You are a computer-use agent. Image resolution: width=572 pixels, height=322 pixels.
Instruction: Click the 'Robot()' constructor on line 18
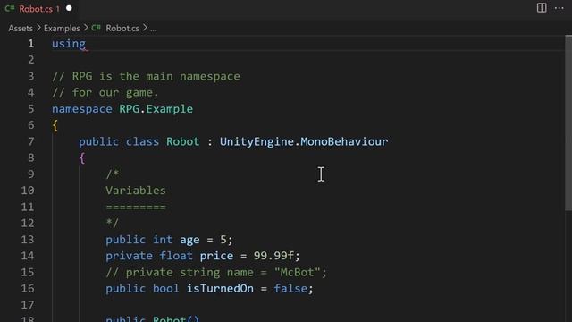click(x=176, y=318)
